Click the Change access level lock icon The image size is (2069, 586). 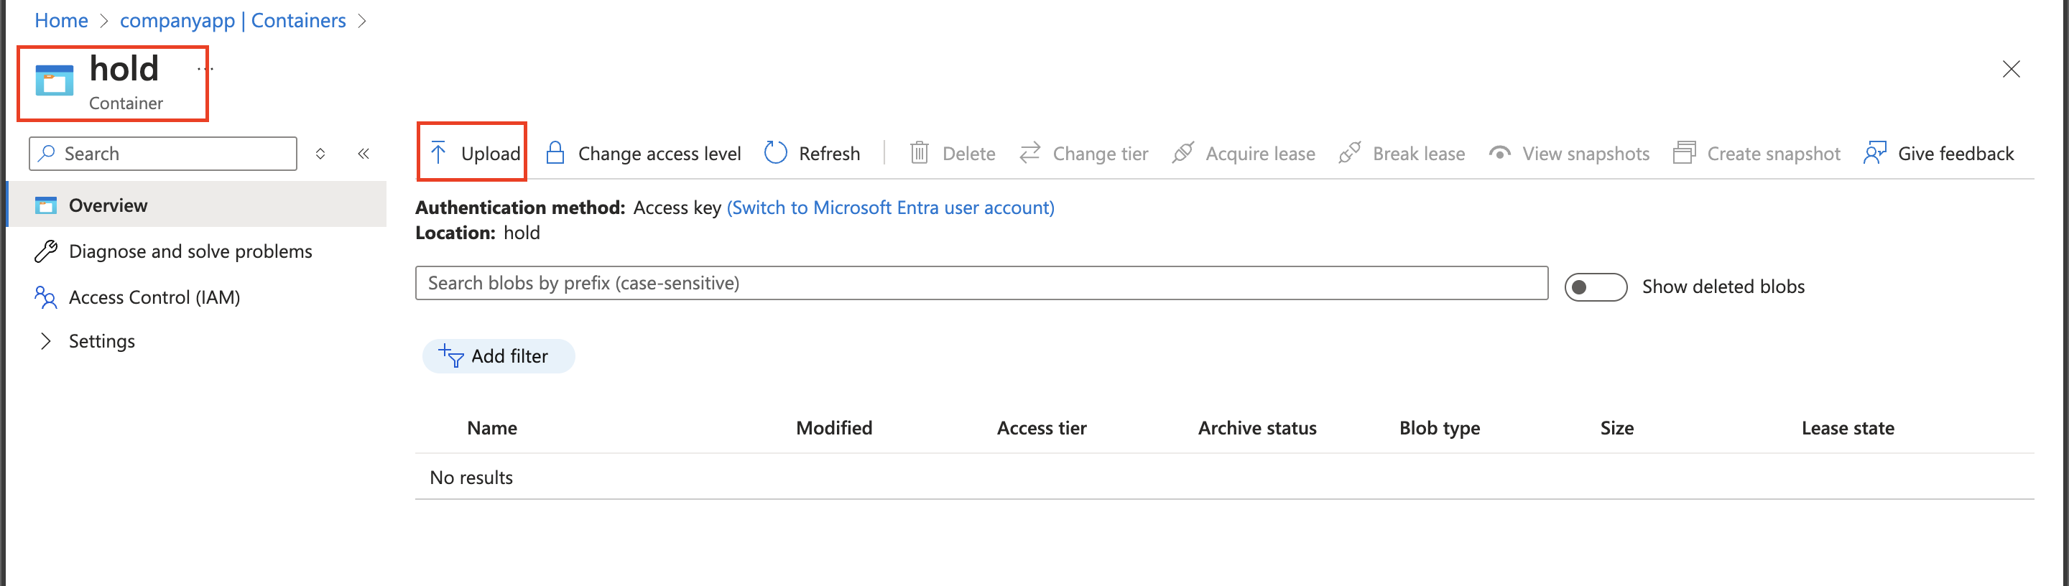(555, 152)
